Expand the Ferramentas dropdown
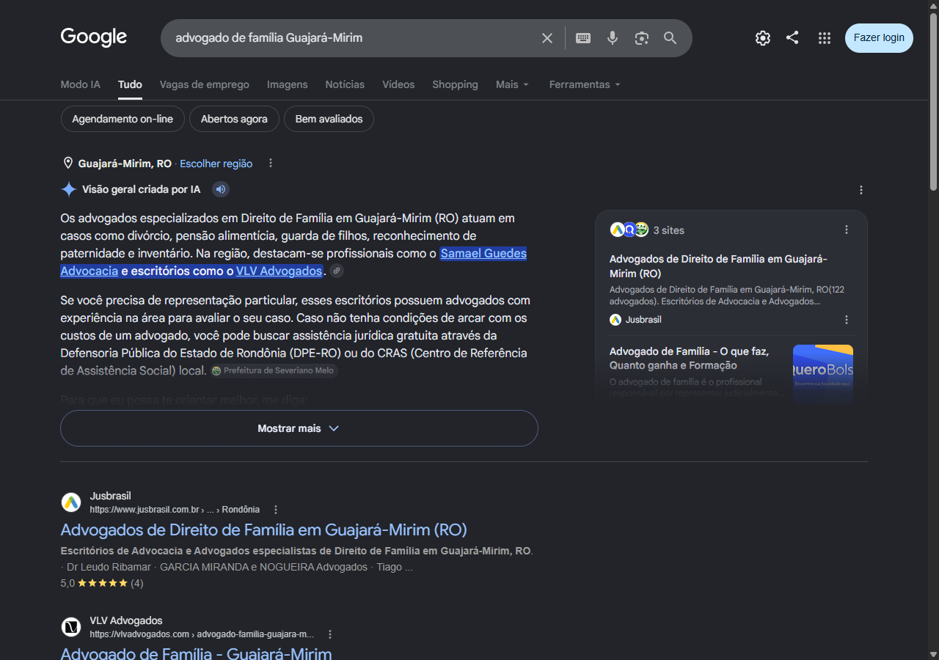939x660 pixels. [x=585, y=84]
